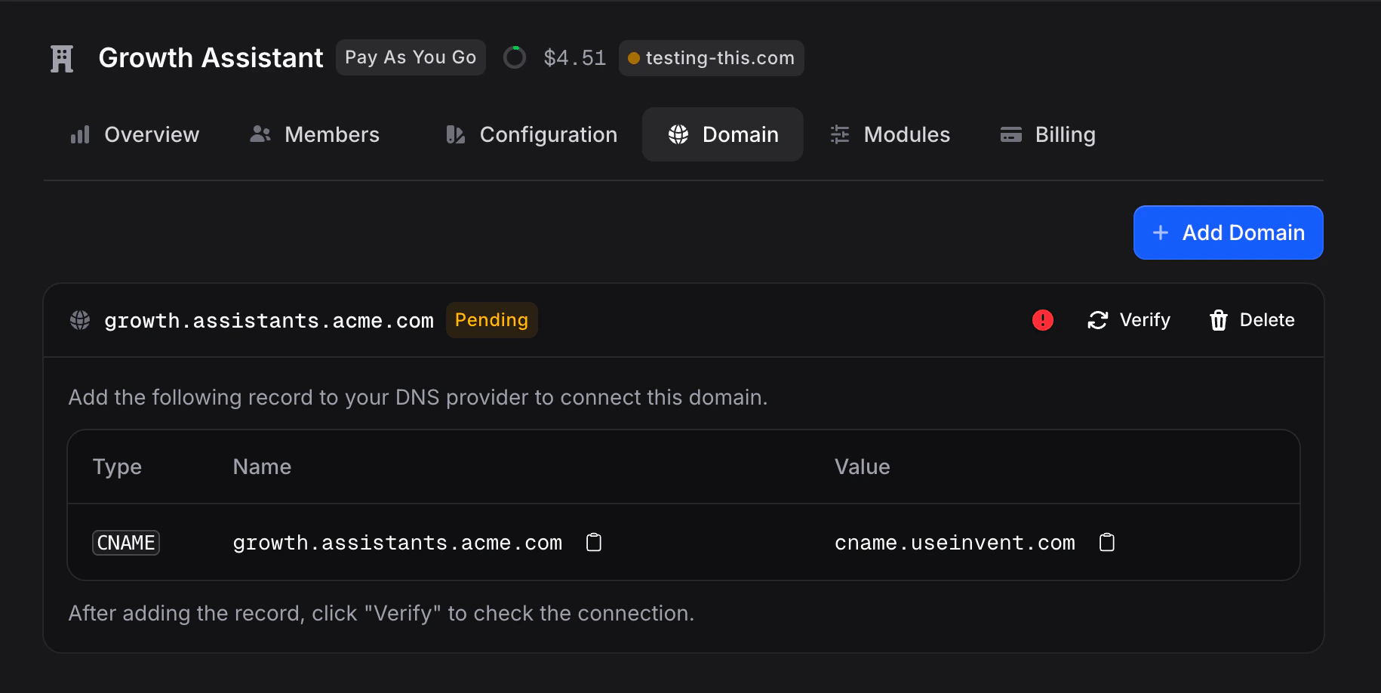
Task: Click the Growth Assistant title
Action: coord(211,58)
